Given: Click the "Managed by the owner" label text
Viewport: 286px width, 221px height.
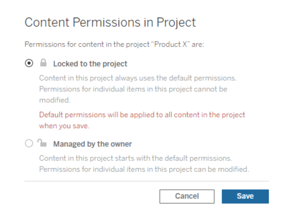Looking at the screenshot, I should click(x=93, y=144).
